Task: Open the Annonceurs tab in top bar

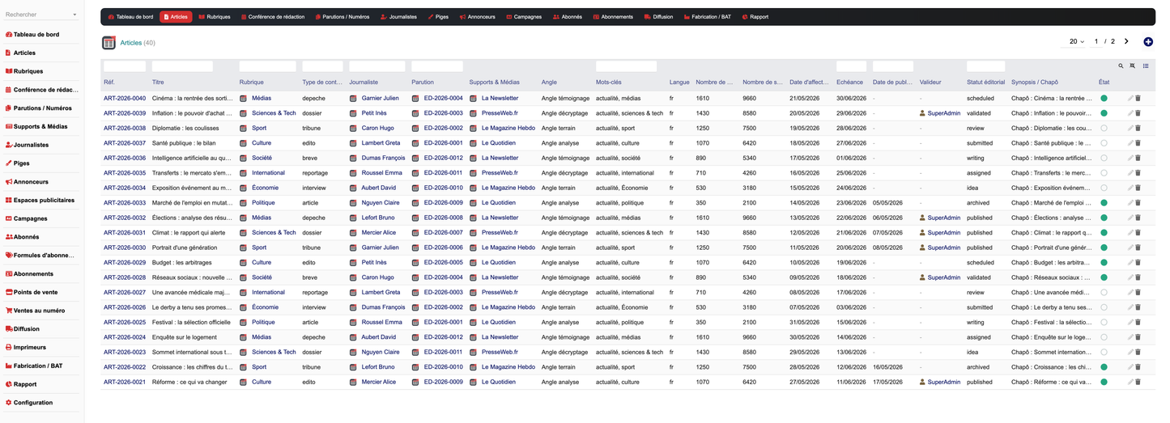Action: [x=477, y=17]
